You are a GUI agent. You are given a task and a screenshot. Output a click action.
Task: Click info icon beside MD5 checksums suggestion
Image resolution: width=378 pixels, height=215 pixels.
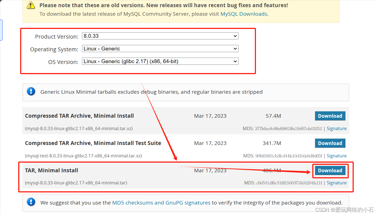point(31,202)
